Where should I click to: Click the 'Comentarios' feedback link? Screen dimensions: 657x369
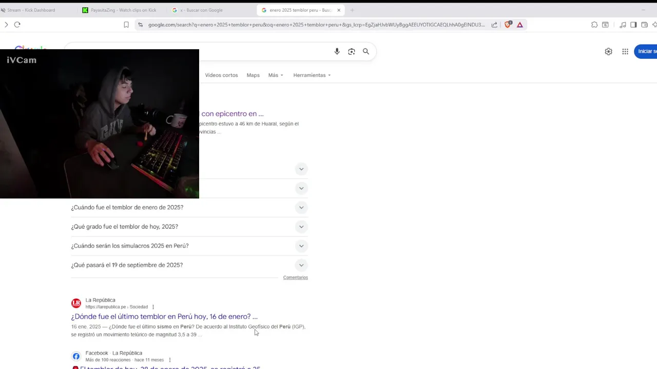coord(296,278)
